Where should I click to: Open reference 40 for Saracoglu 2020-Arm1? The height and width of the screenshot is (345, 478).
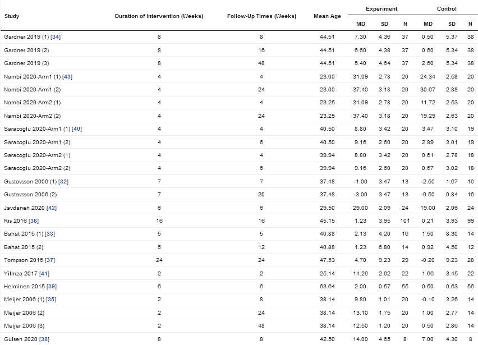pos(77,129)
